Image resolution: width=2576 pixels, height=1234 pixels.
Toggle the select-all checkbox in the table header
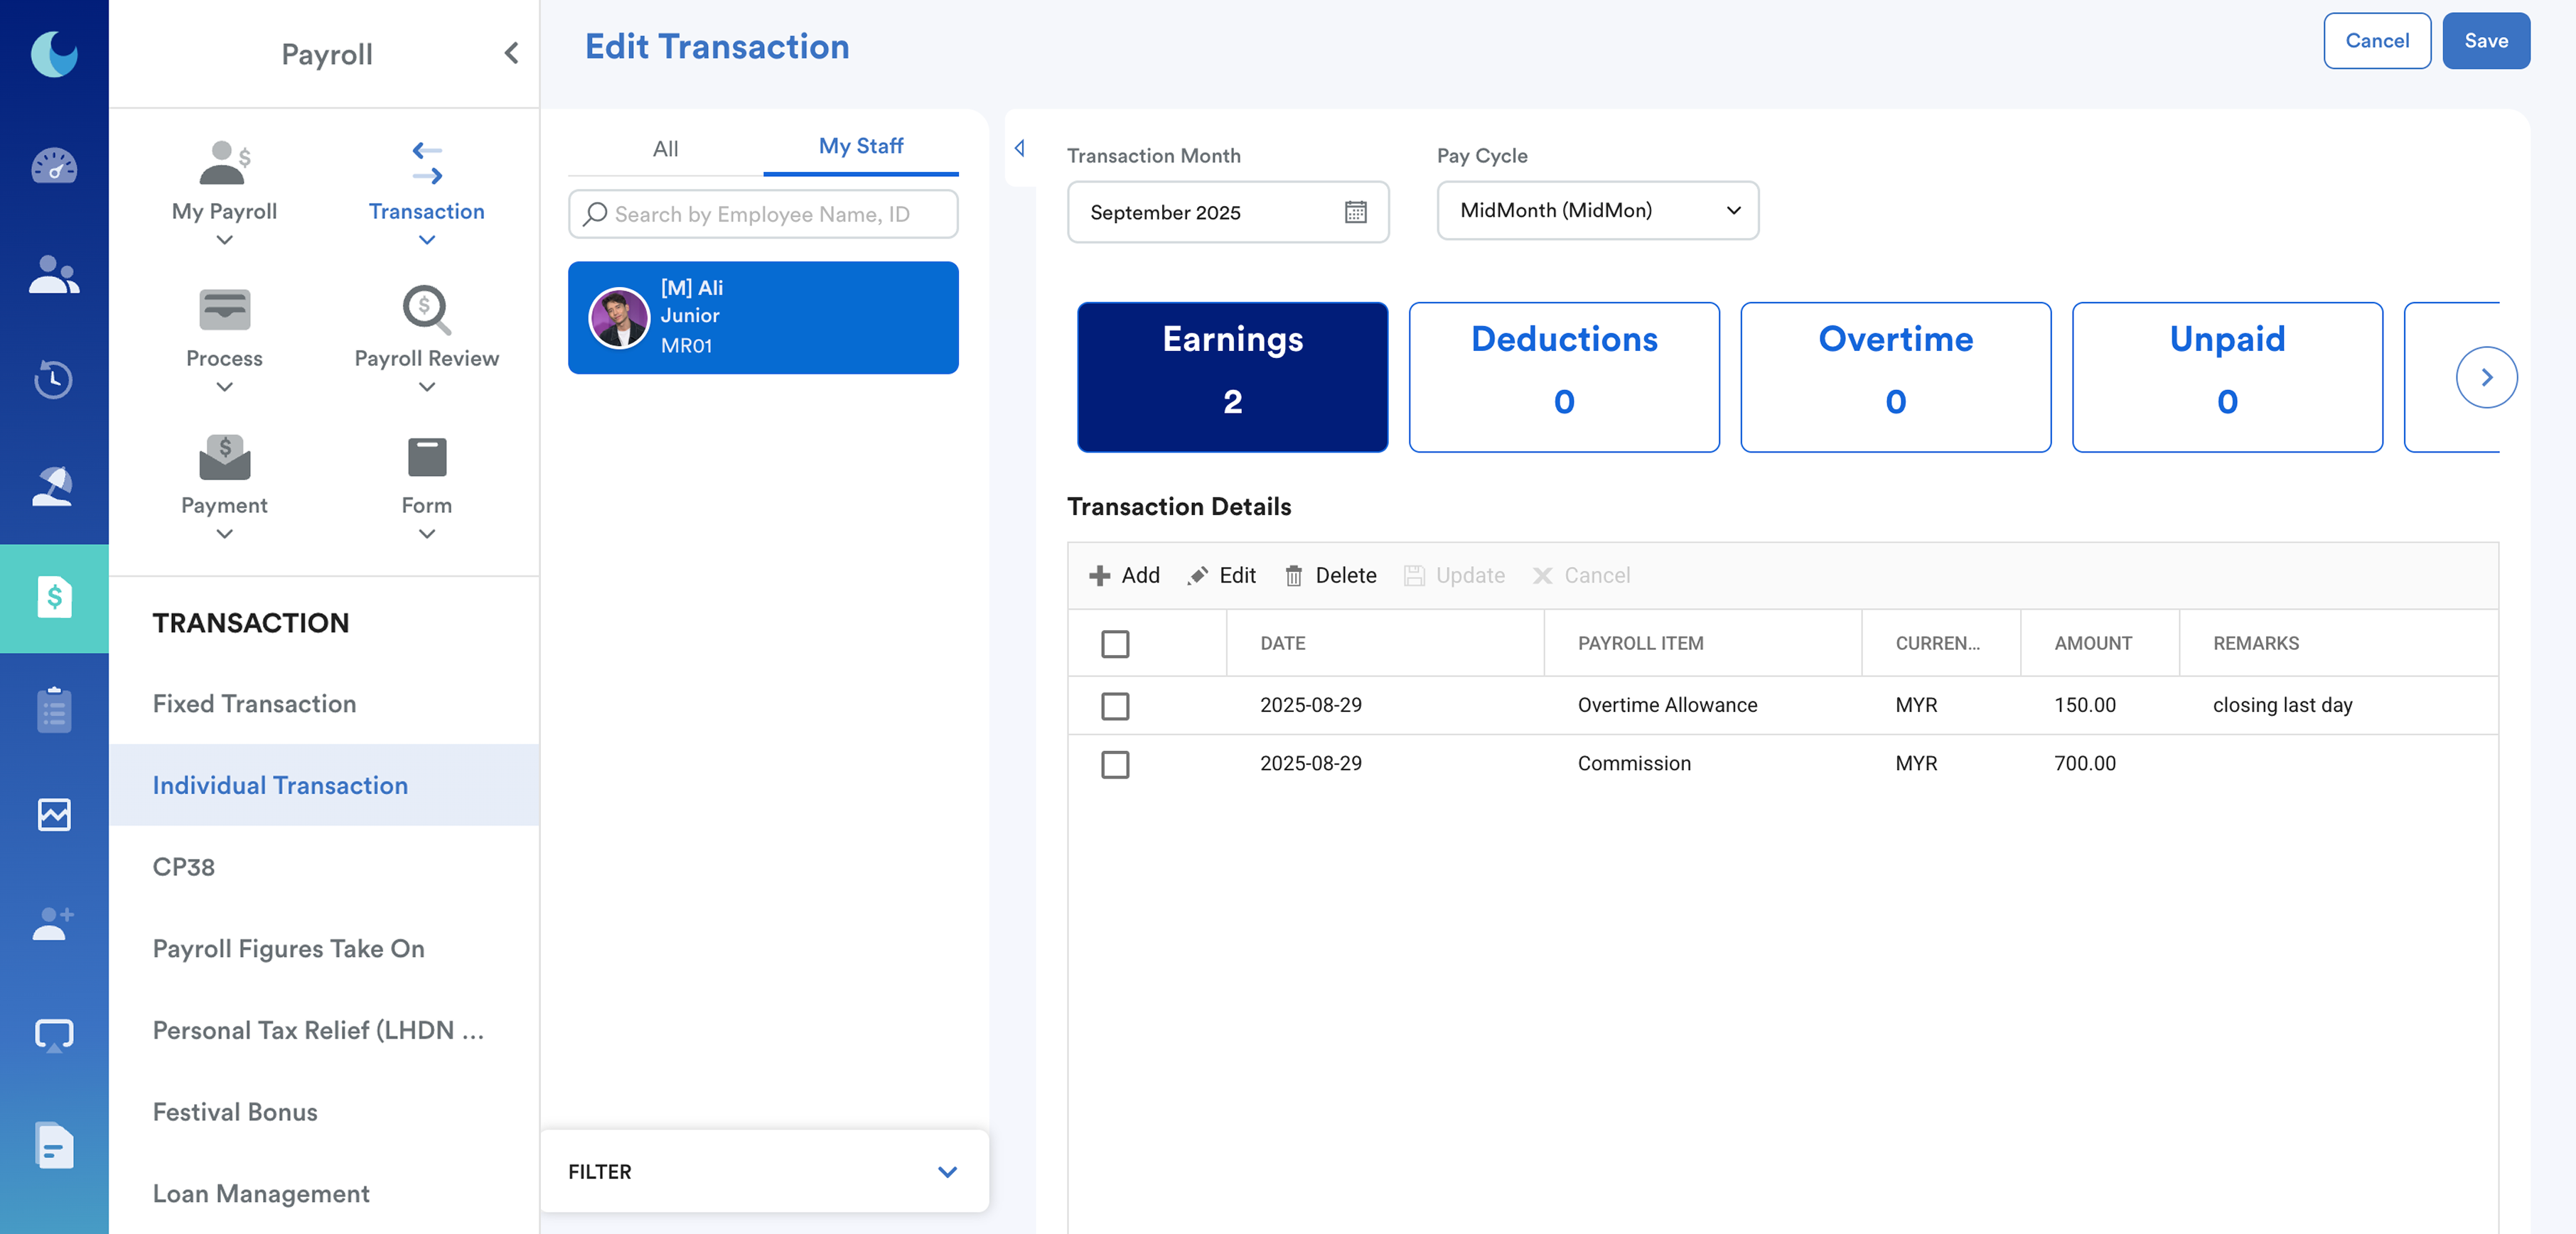(x=1115, y=644)
